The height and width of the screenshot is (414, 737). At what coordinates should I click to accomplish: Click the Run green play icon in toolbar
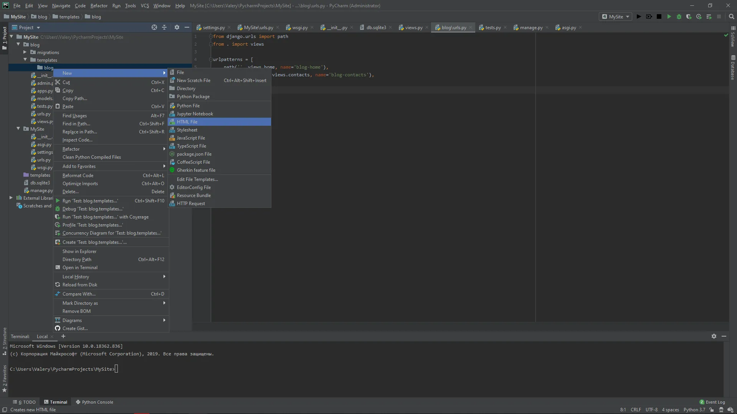(x=669, y=16)
